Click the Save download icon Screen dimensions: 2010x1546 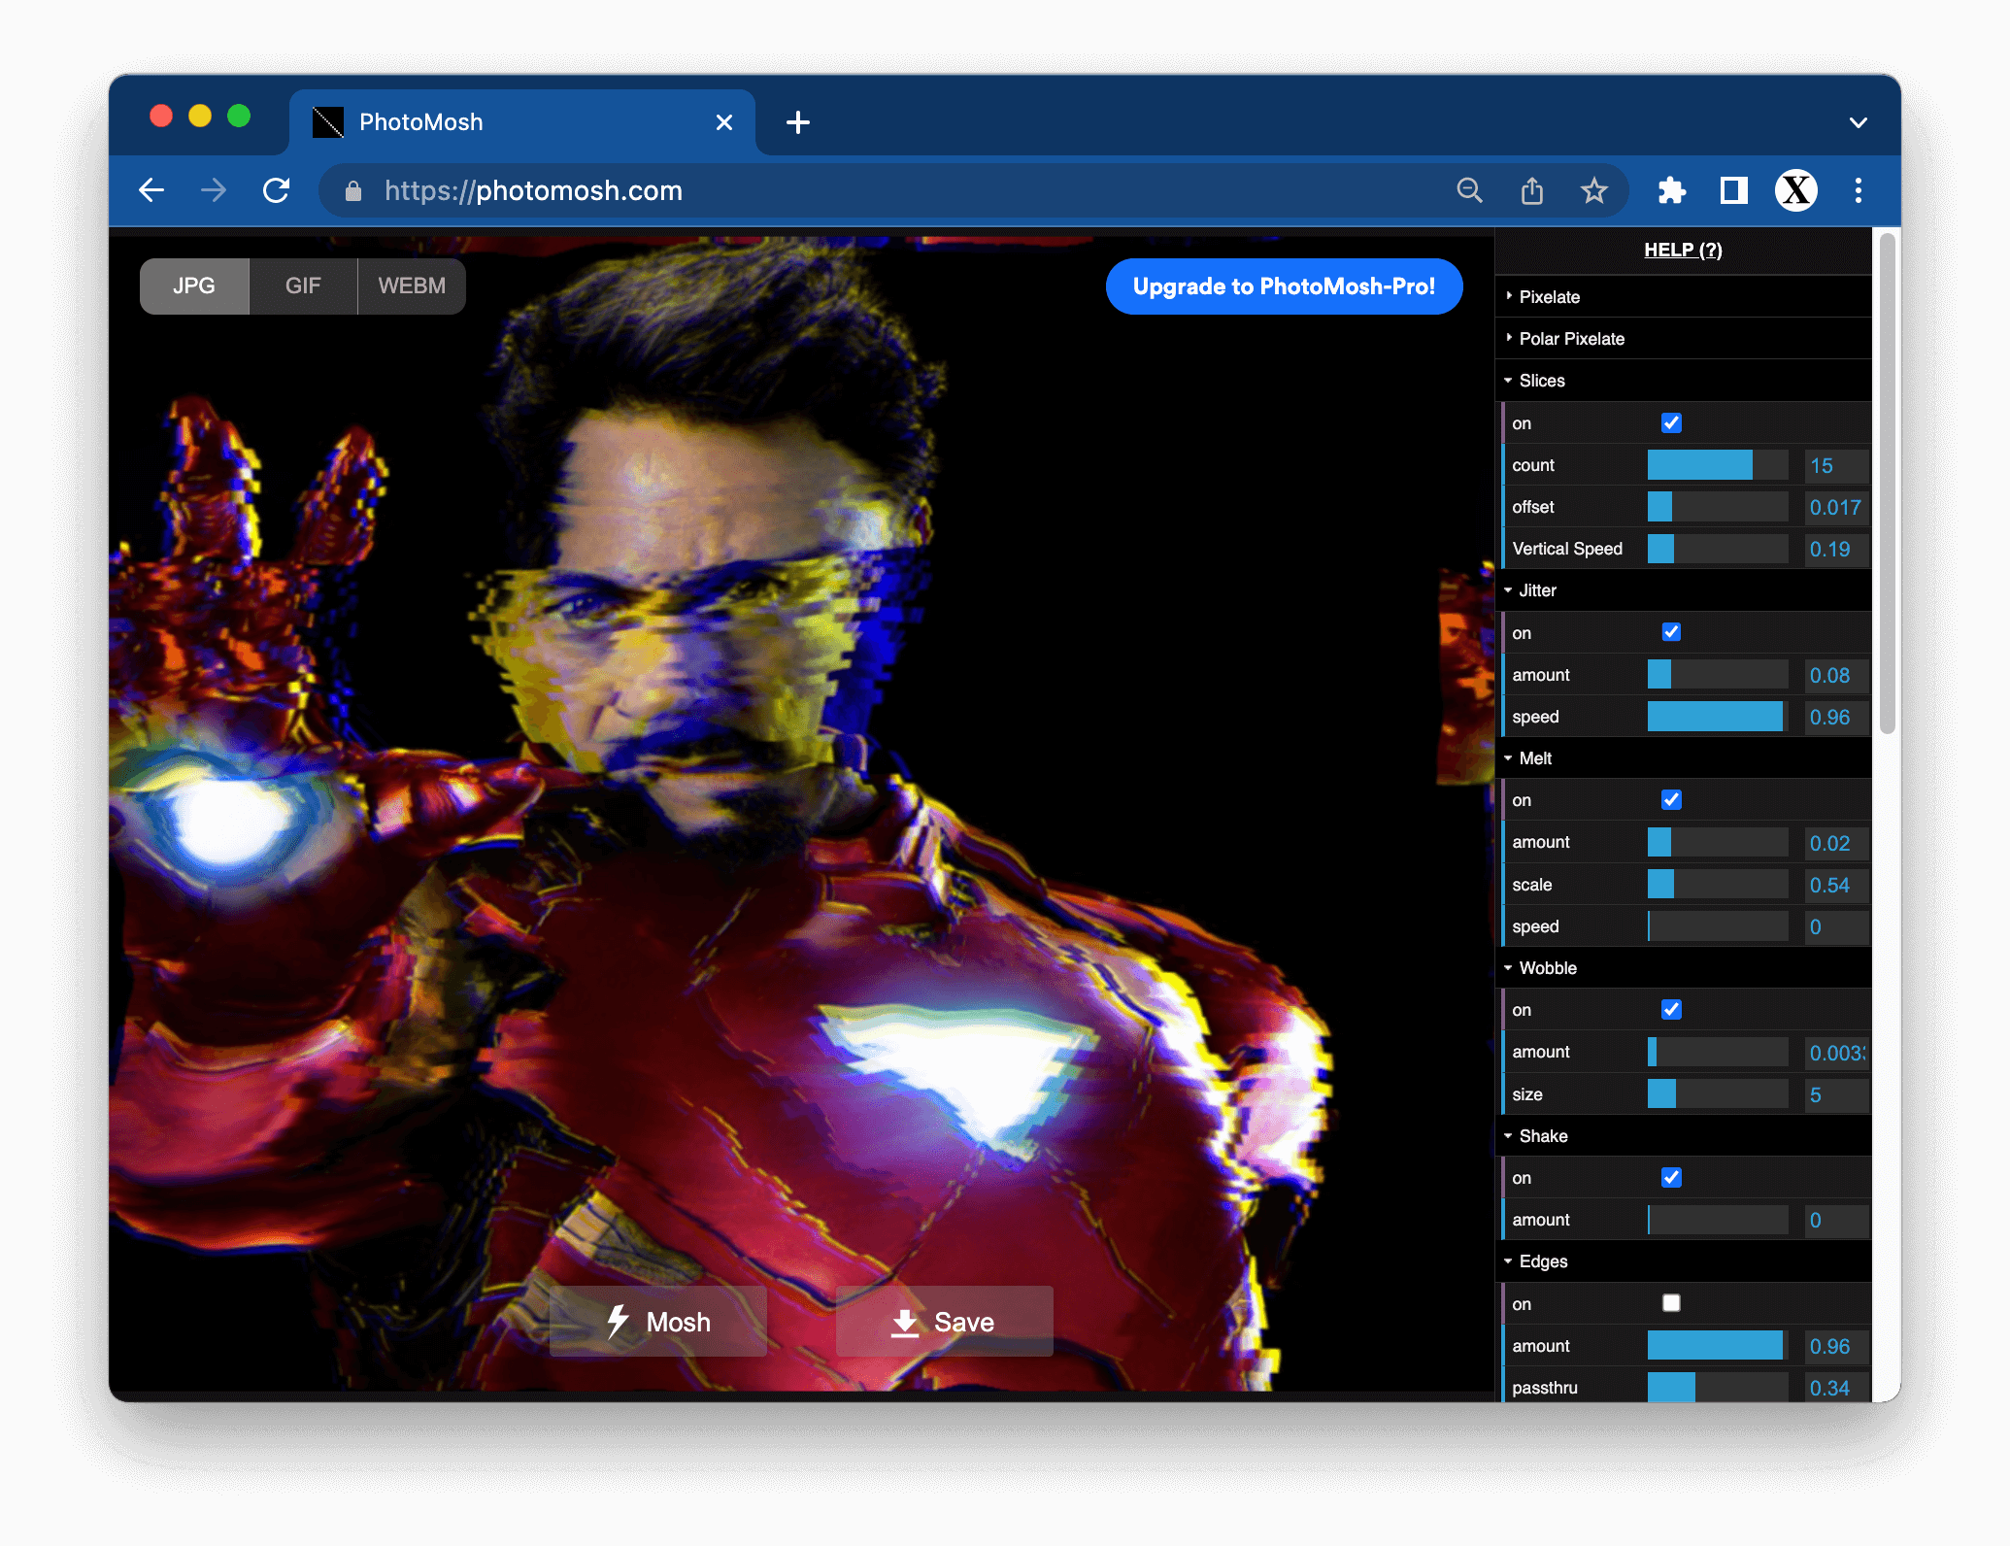tap(903, 1321)
